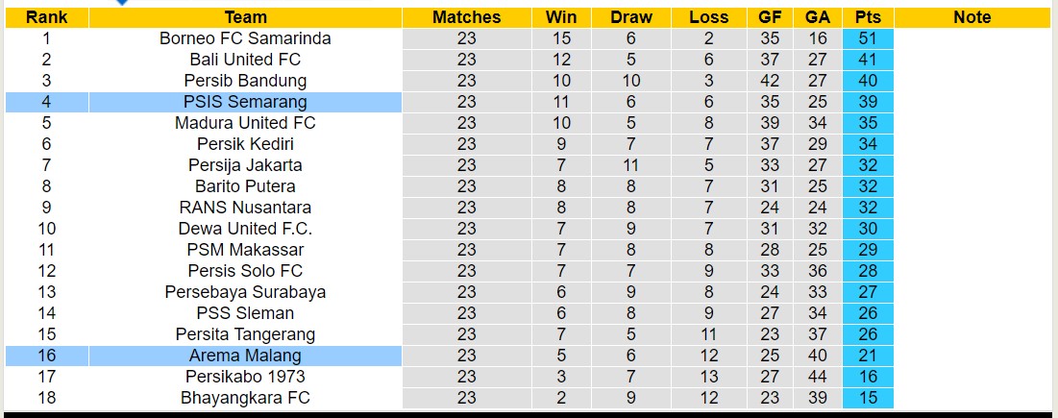Click the Team column header
The height and width of the screenshot is (418, 1058).
pos(245,17)
